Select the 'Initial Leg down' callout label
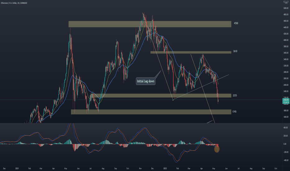The width and height of the screenshot is (290, 171). (x=146, y=81)
